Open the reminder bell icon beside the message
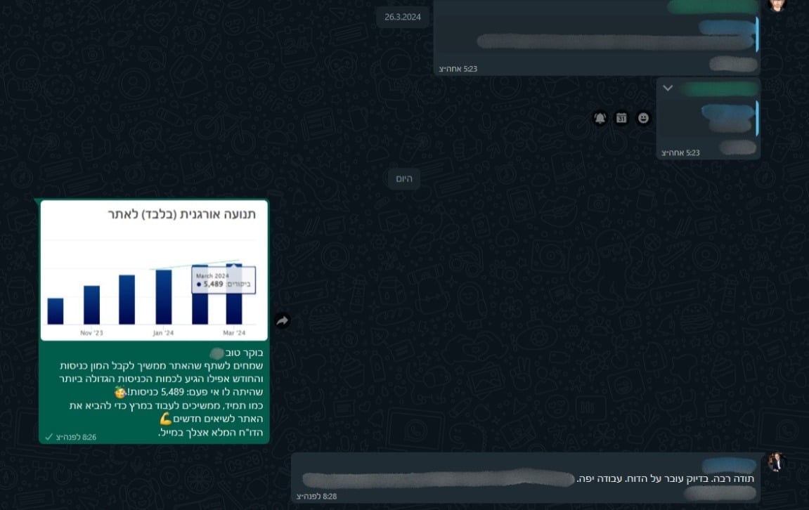The image size is (809, 510). tap(600, 118)
